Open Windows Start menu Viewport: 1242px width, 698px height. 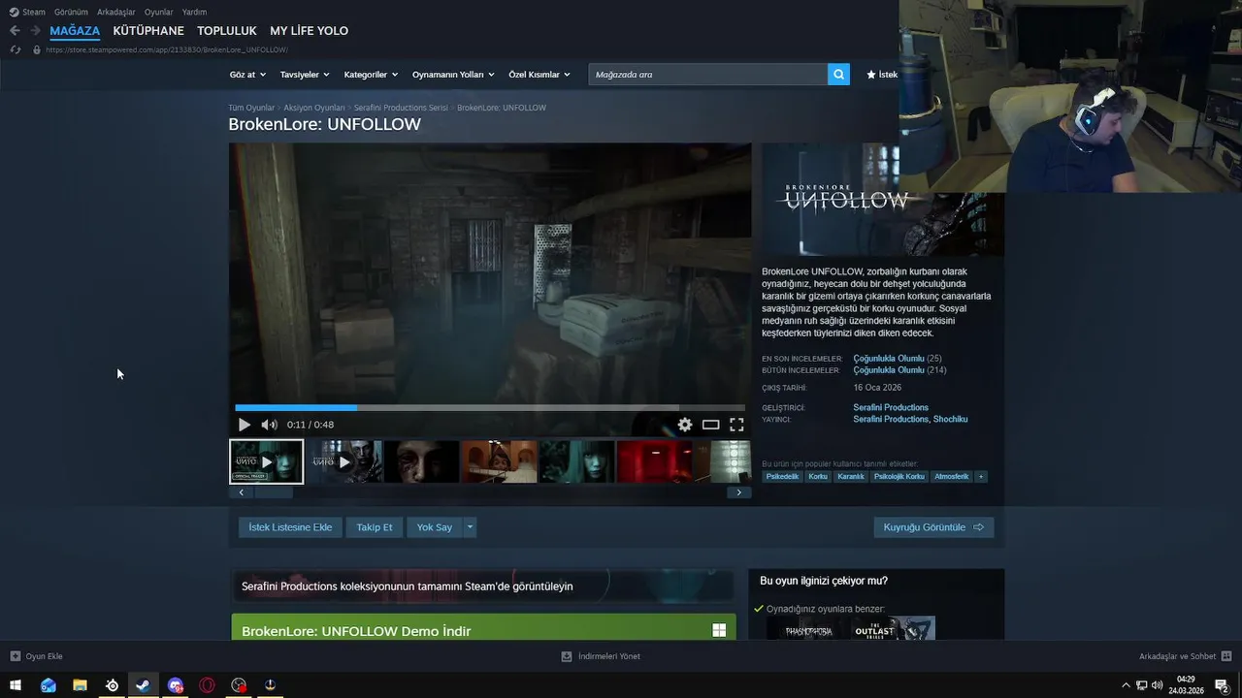(x=16, y=685)
